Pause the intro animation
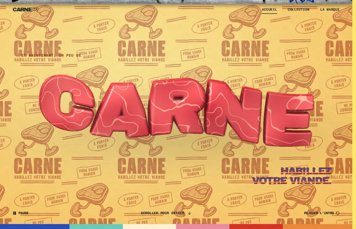This screenshot has width=356, height=229. (21, 213)
